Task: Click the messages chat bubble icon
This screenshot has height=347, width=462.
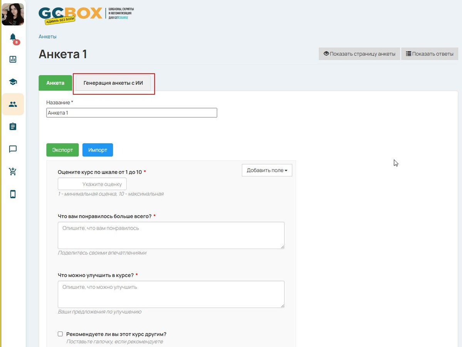Action: 13,149
